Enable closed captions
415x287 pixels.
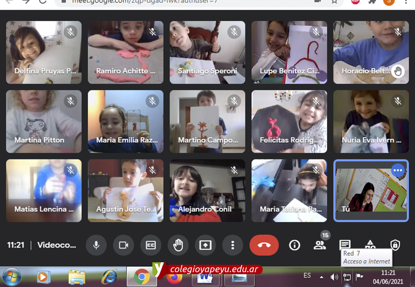click(150, 245)
